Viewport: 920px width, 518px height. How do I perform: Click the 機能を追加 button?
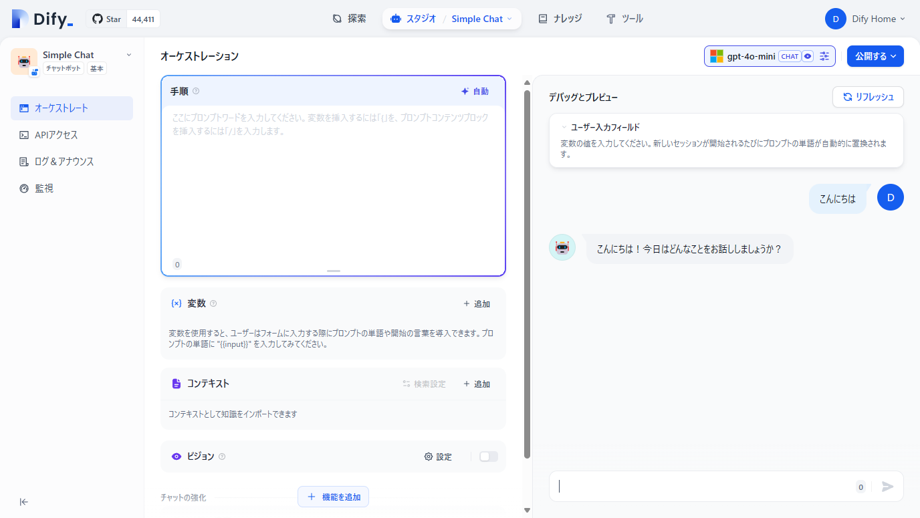(333, 497)
